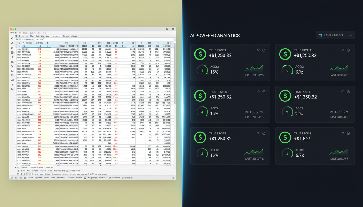
Task: Open the three-dot menu beside LAHAS Mems
Action: point(350,35)
